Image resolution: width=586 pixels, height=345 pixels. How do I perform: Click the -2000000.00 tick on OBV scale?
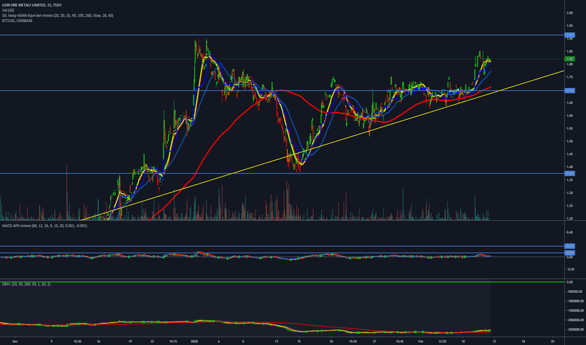[575, 320]
